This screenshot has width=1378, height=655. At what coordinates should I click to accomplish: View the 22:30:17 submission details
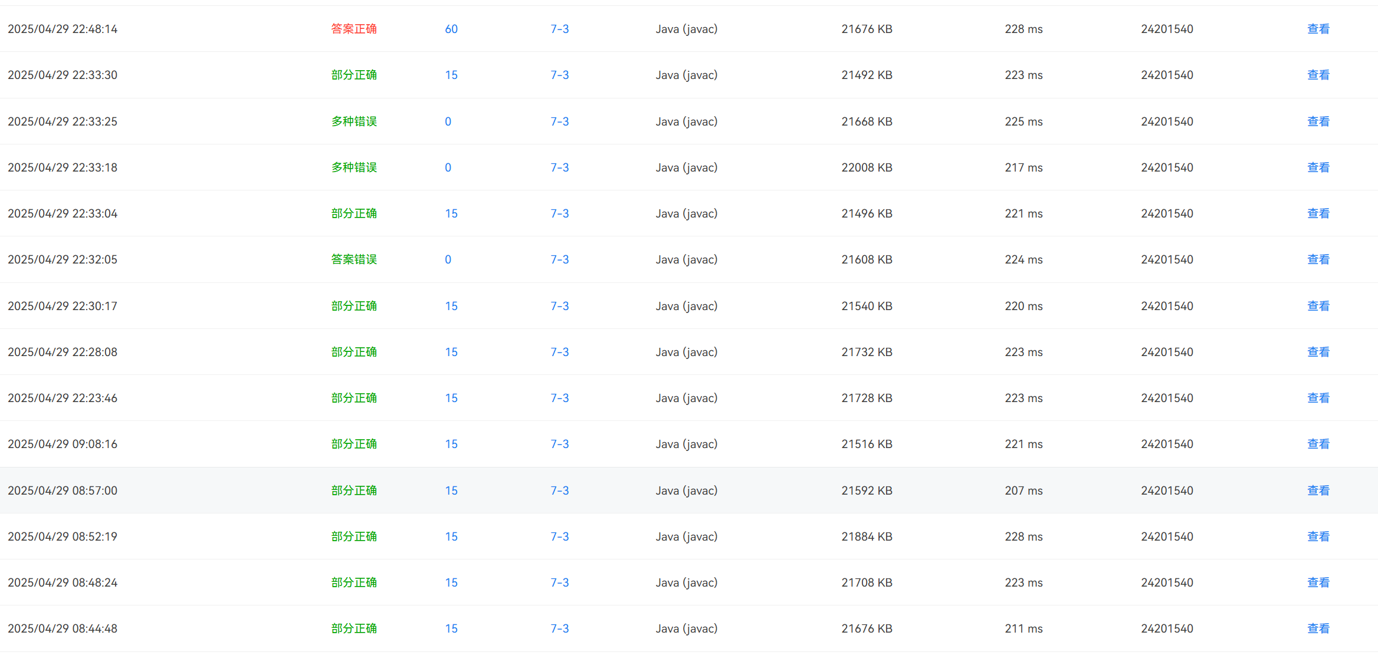point(1318,306)
